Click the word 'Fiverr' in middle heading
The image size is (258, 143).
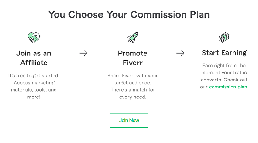(133, 63)
